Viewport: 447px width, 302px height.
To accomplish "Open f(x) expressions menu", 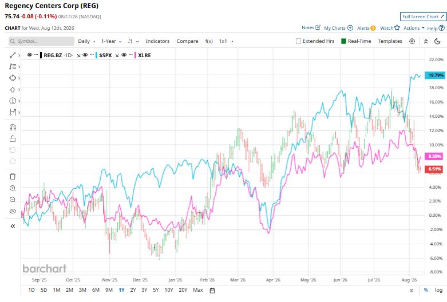I will coord(209,41).
